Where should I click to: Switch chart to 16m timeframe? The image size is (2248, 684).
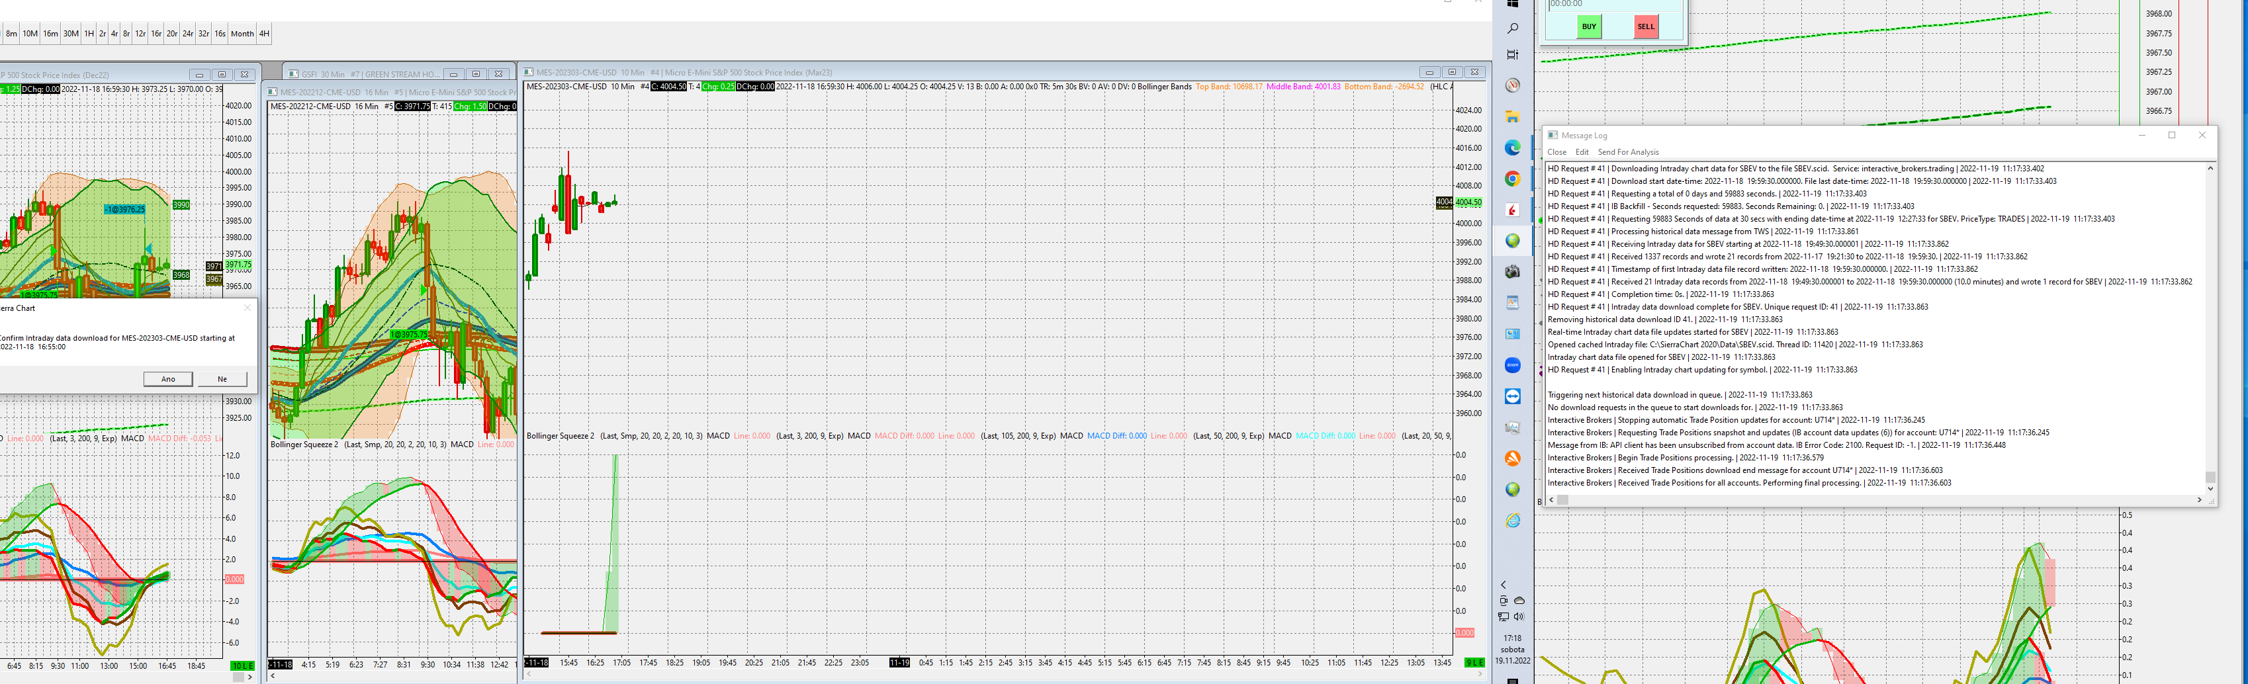point(50,34)
